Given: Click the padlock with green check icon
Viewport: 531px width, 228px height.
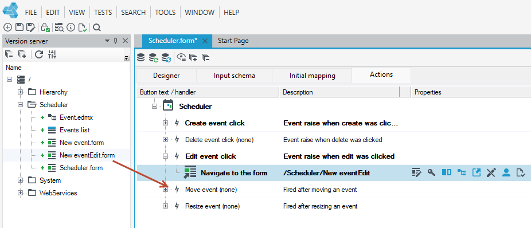Looking at the screenshot, I should click(x=45, y=27).
